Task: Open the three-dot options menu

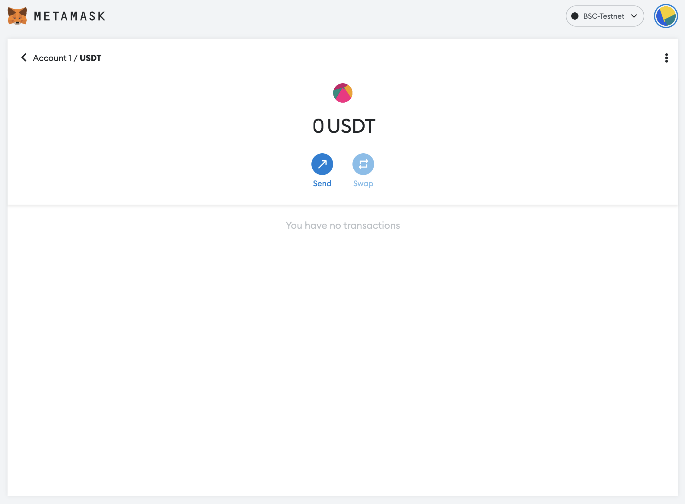Action: [666, 58]
